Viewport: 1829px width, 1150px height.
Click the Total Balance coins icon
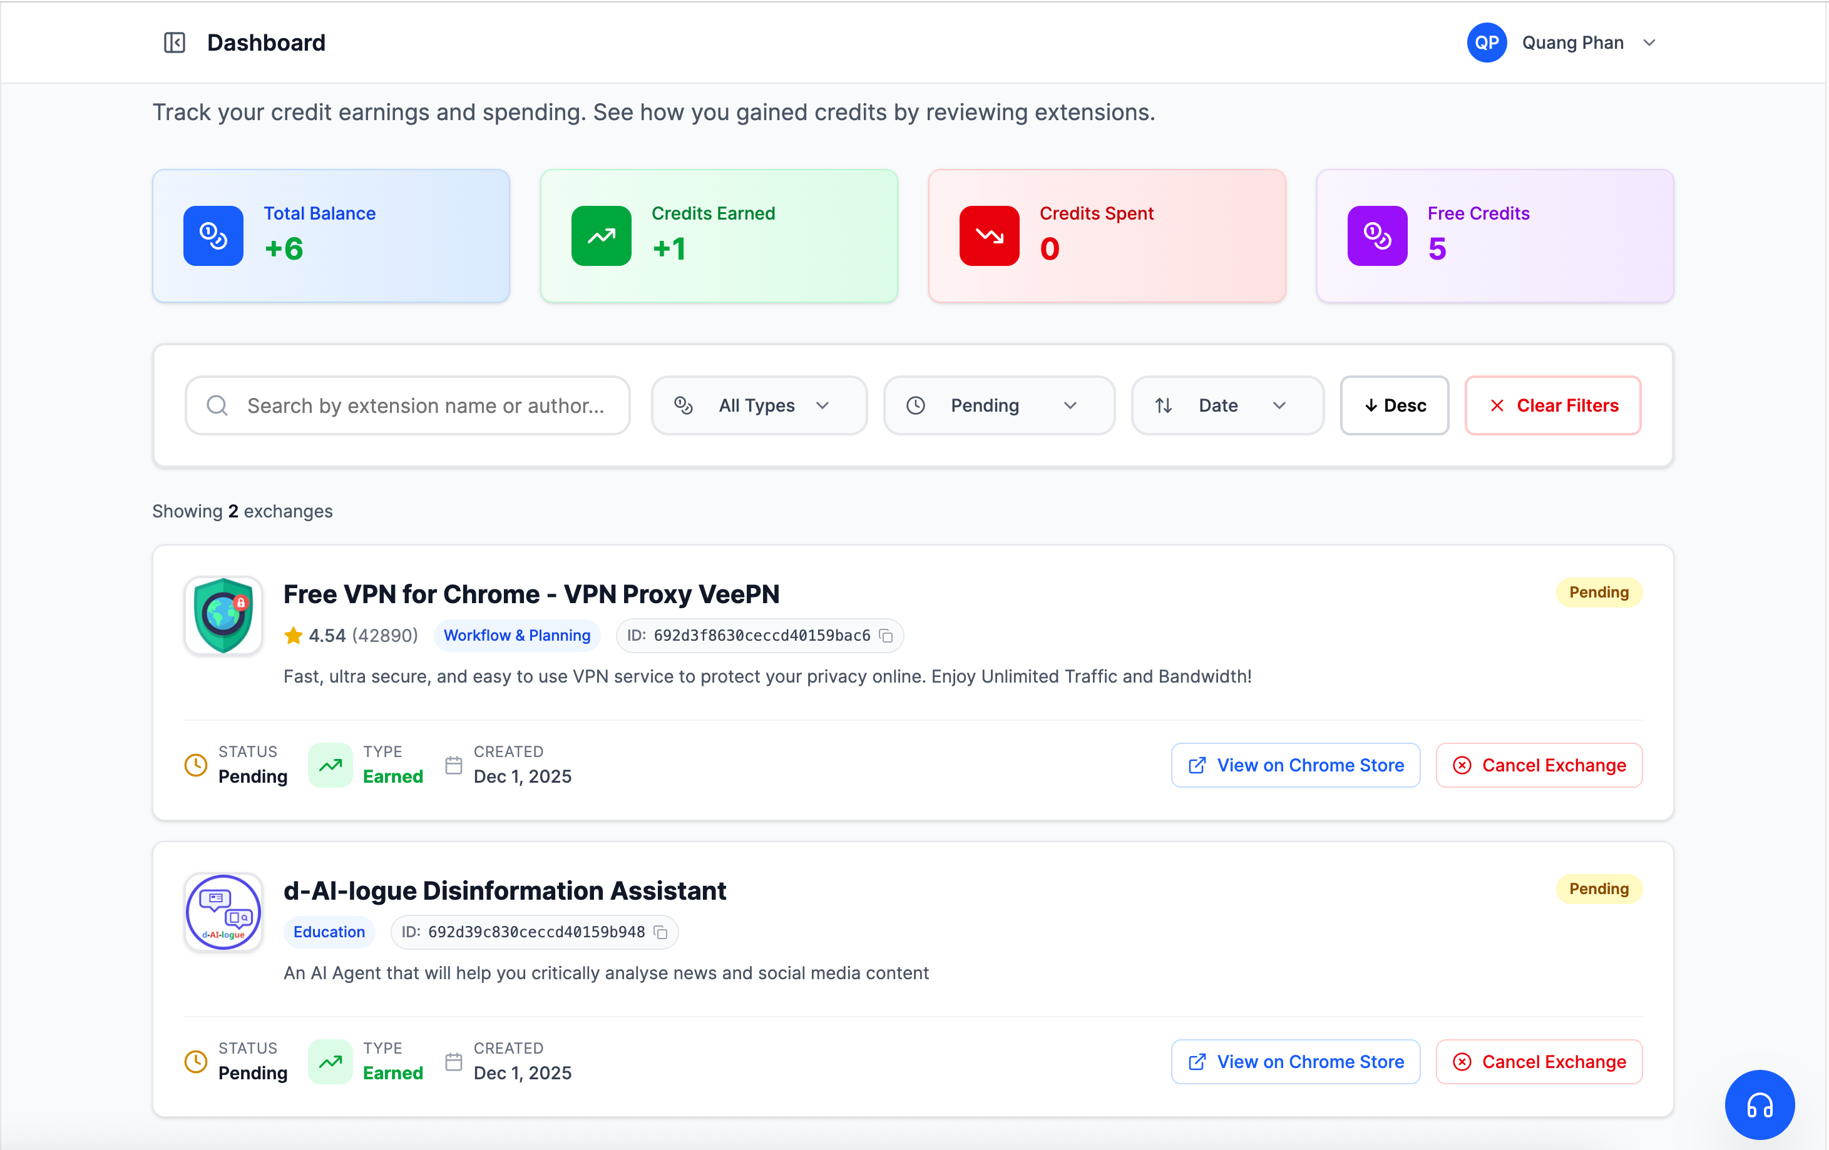tap(213, 235)
